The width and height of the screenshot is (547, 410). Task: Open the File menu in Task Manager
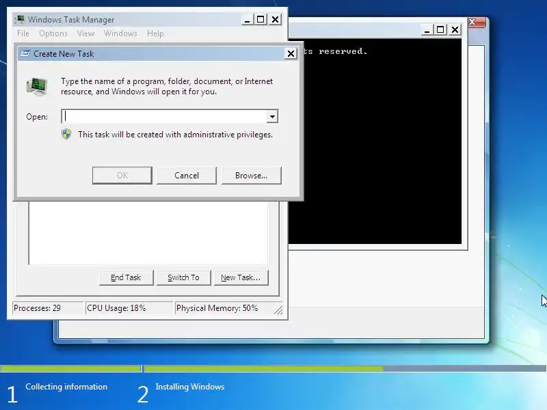(x=23, y=33)
